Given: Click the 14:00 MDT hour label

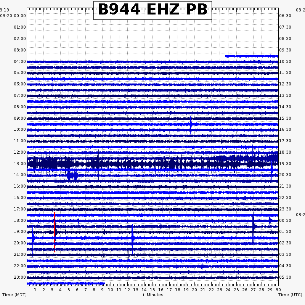Looking at the screenshot, I should tap(20, 175).
